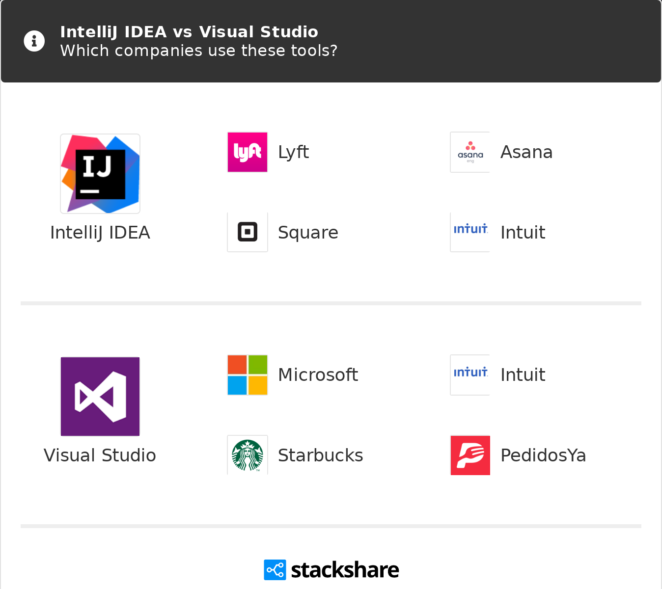Open the Lyft company logo
The width and height of the screenshot is (662, 589).
coord(248,152)
